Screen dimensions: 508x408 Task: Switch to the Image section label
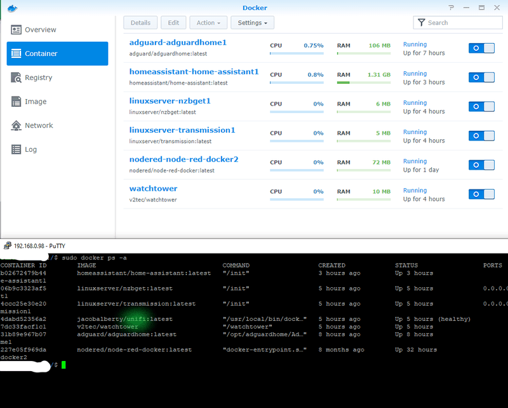point(36,102)
